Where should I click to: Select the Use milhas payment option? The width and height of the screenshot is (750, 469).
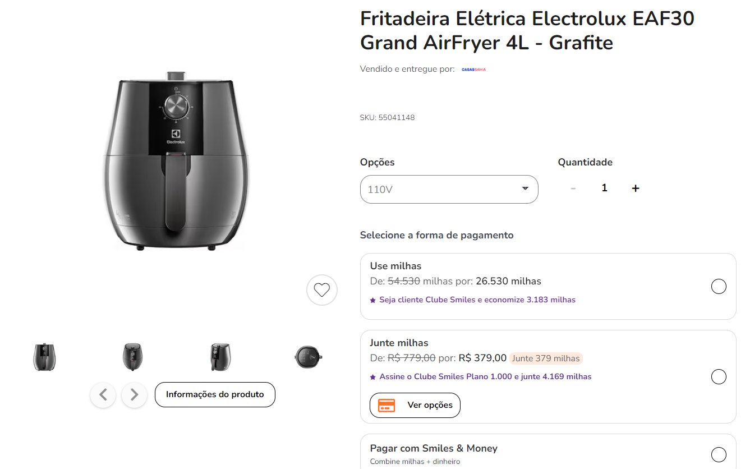coord(719,287)
